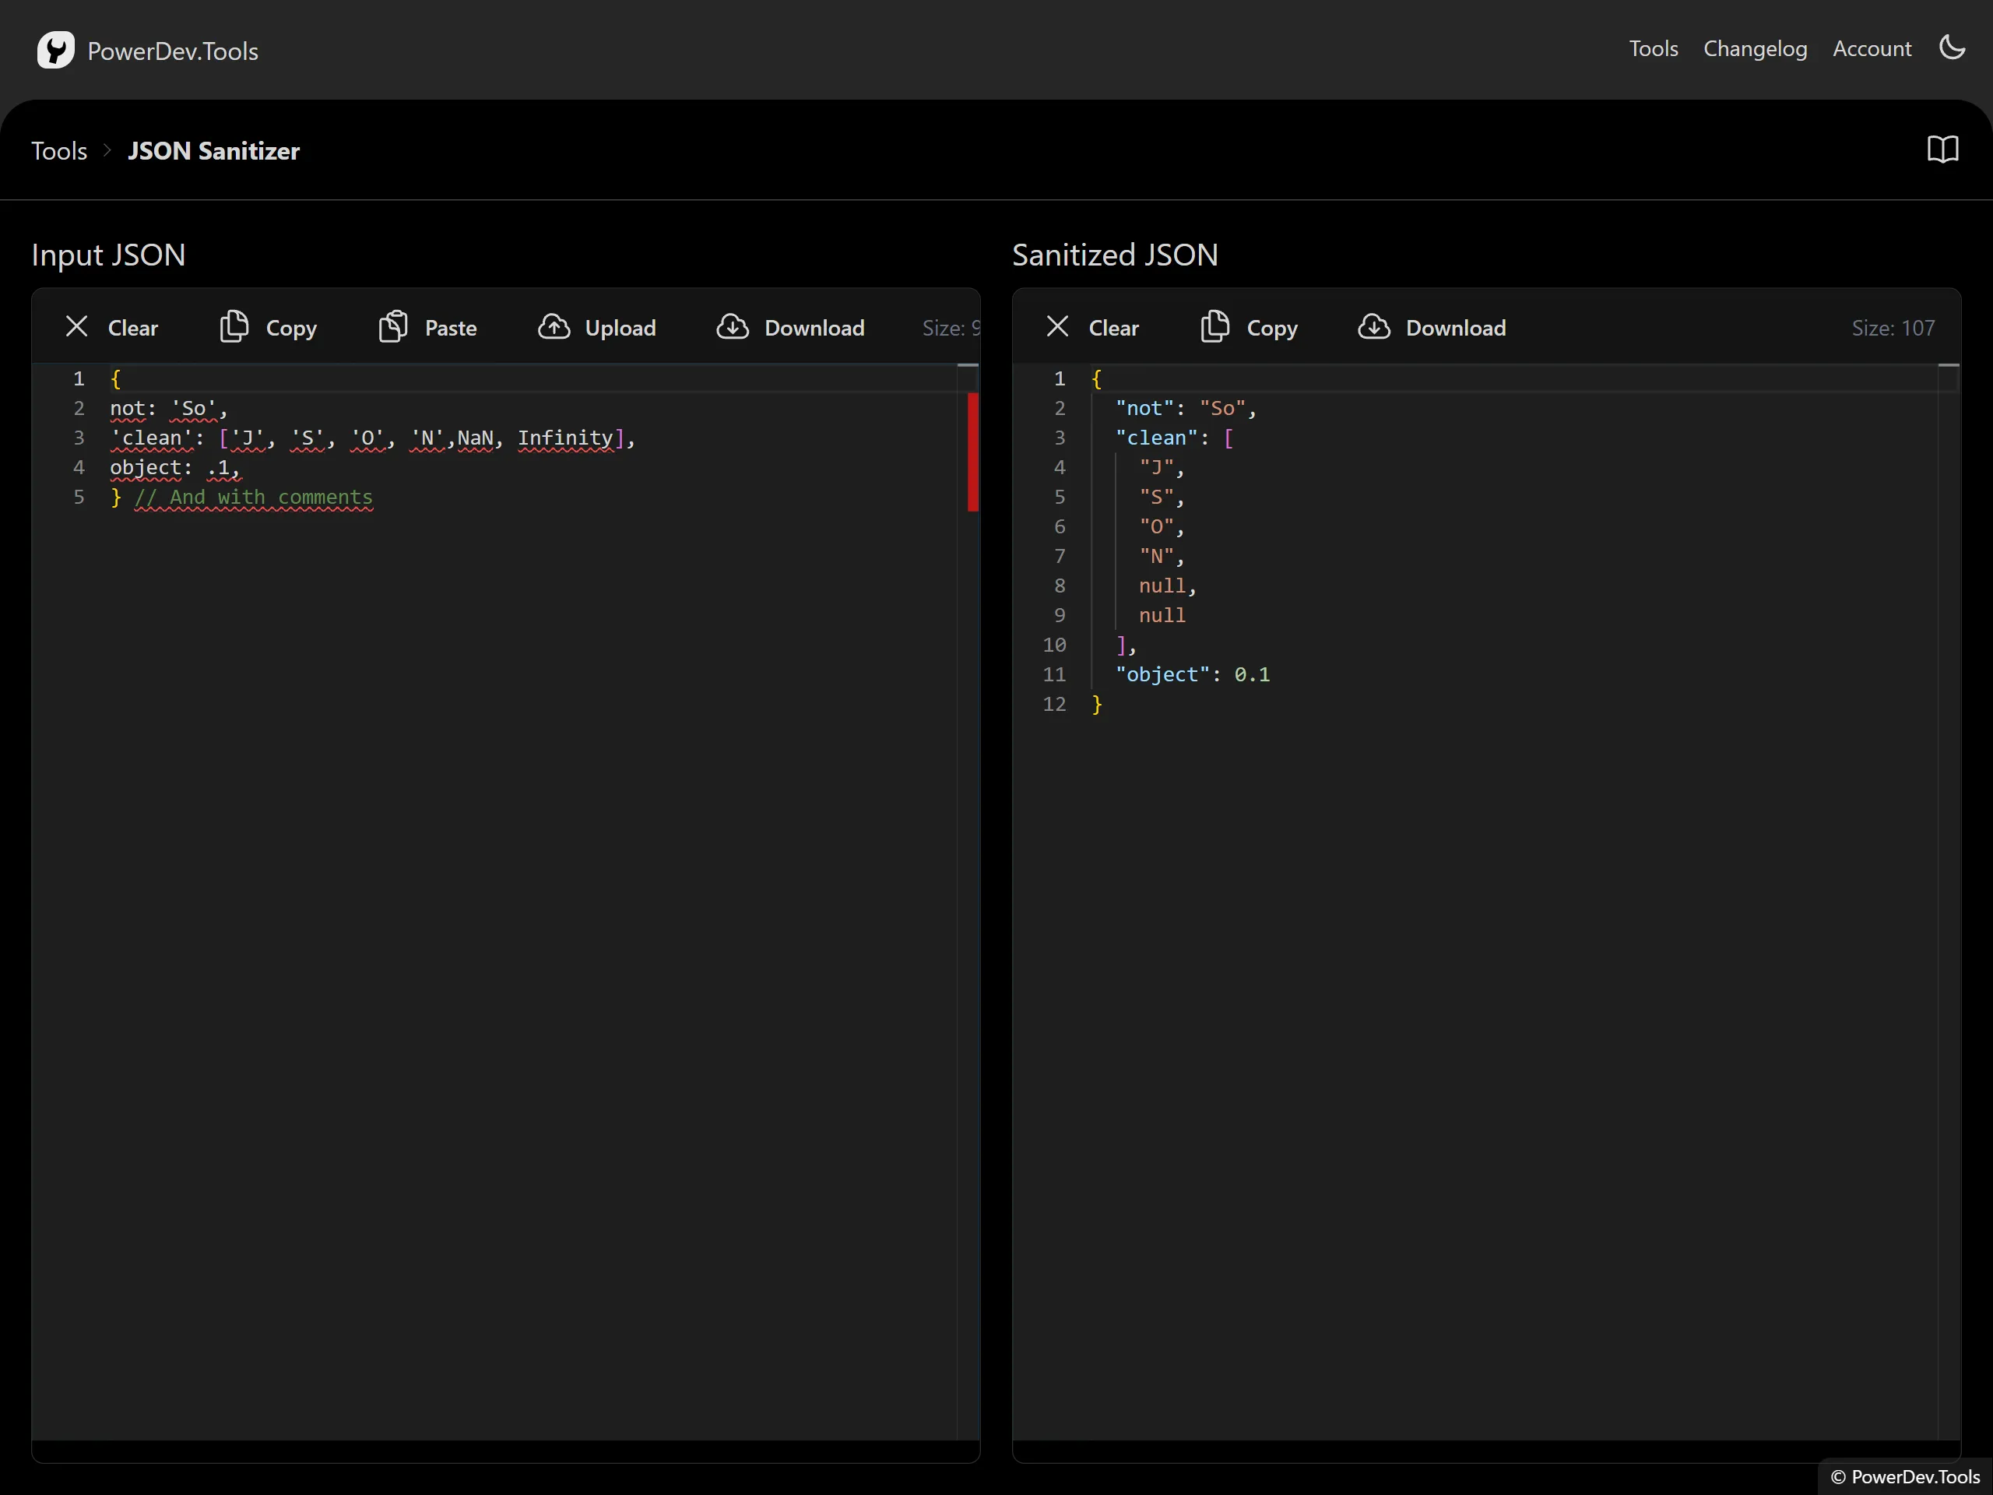
Task: Click the X icon to clear Sanitized JSON
Action: click(x=1058, y=327)
